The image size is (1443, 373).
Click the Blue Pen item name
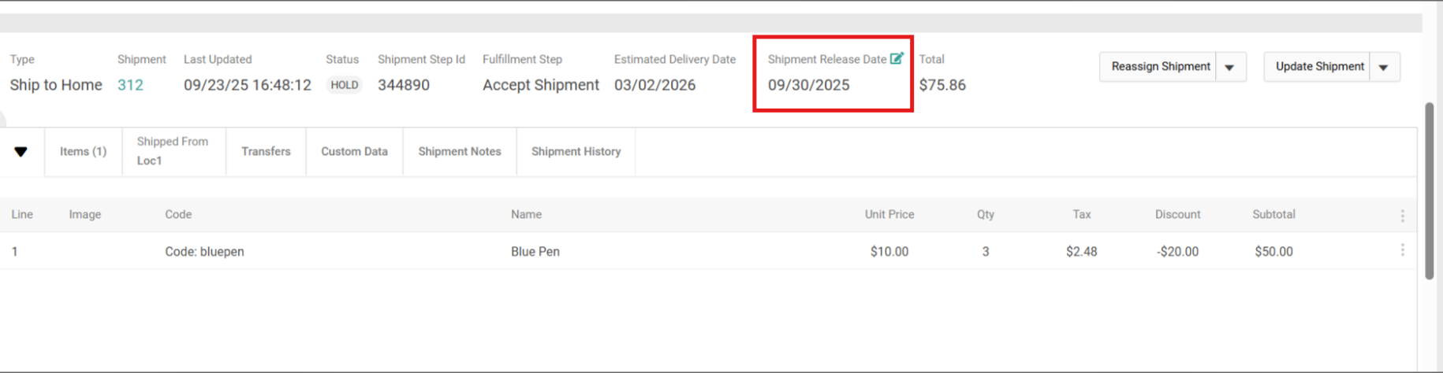(535, 252)
